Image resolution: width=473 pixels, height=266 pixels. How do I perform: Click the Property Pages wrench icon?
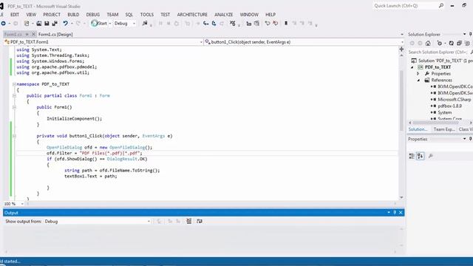431,156
